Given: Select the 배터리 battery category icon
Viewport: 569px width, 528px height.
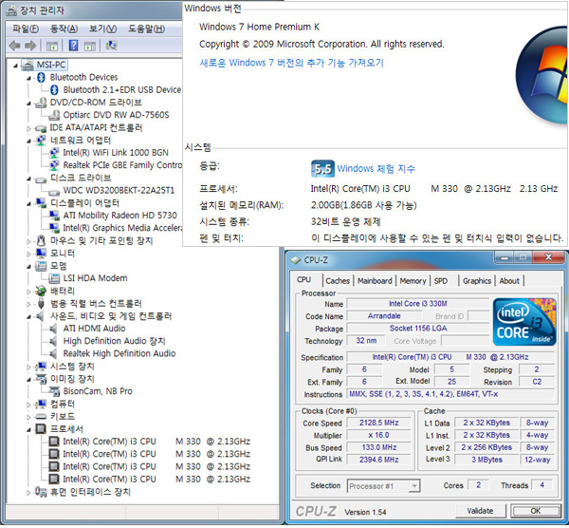Looking at the screenshot, I should 41,292.
